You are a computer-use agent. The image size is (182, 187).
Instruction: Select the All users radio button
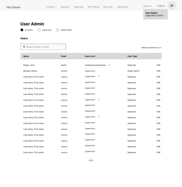coord(22,30)
